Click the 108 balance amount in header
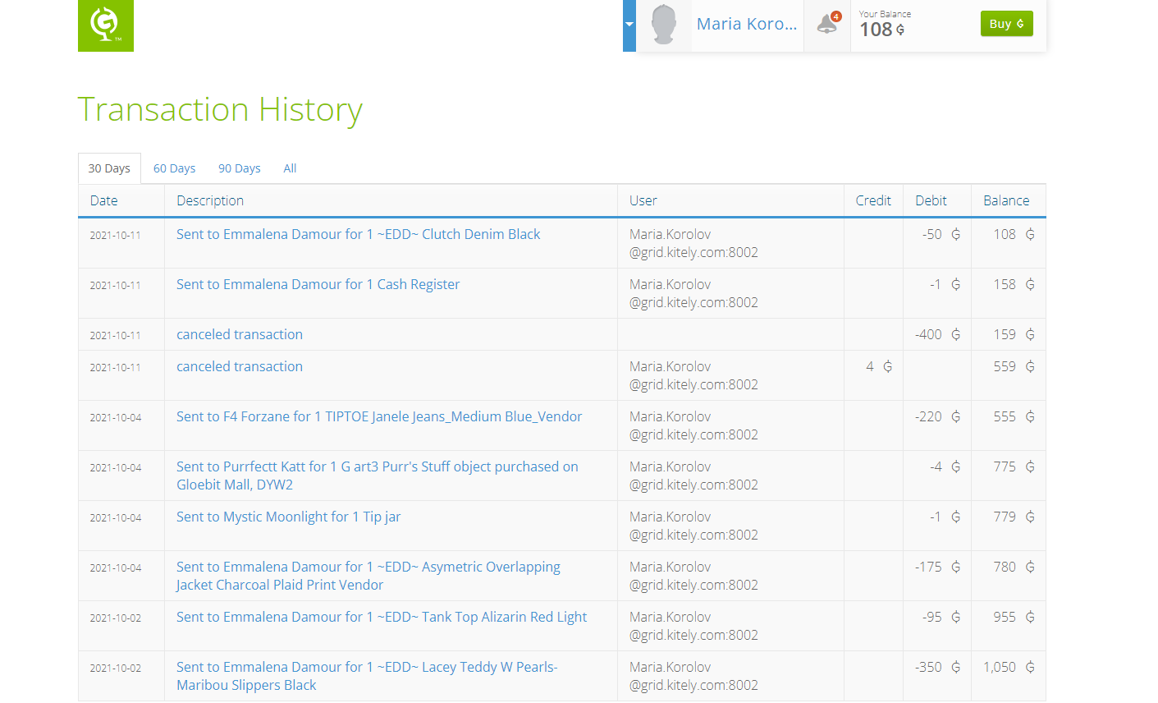The width and height of the screenshot is (1158, 703). pos(882,30)
